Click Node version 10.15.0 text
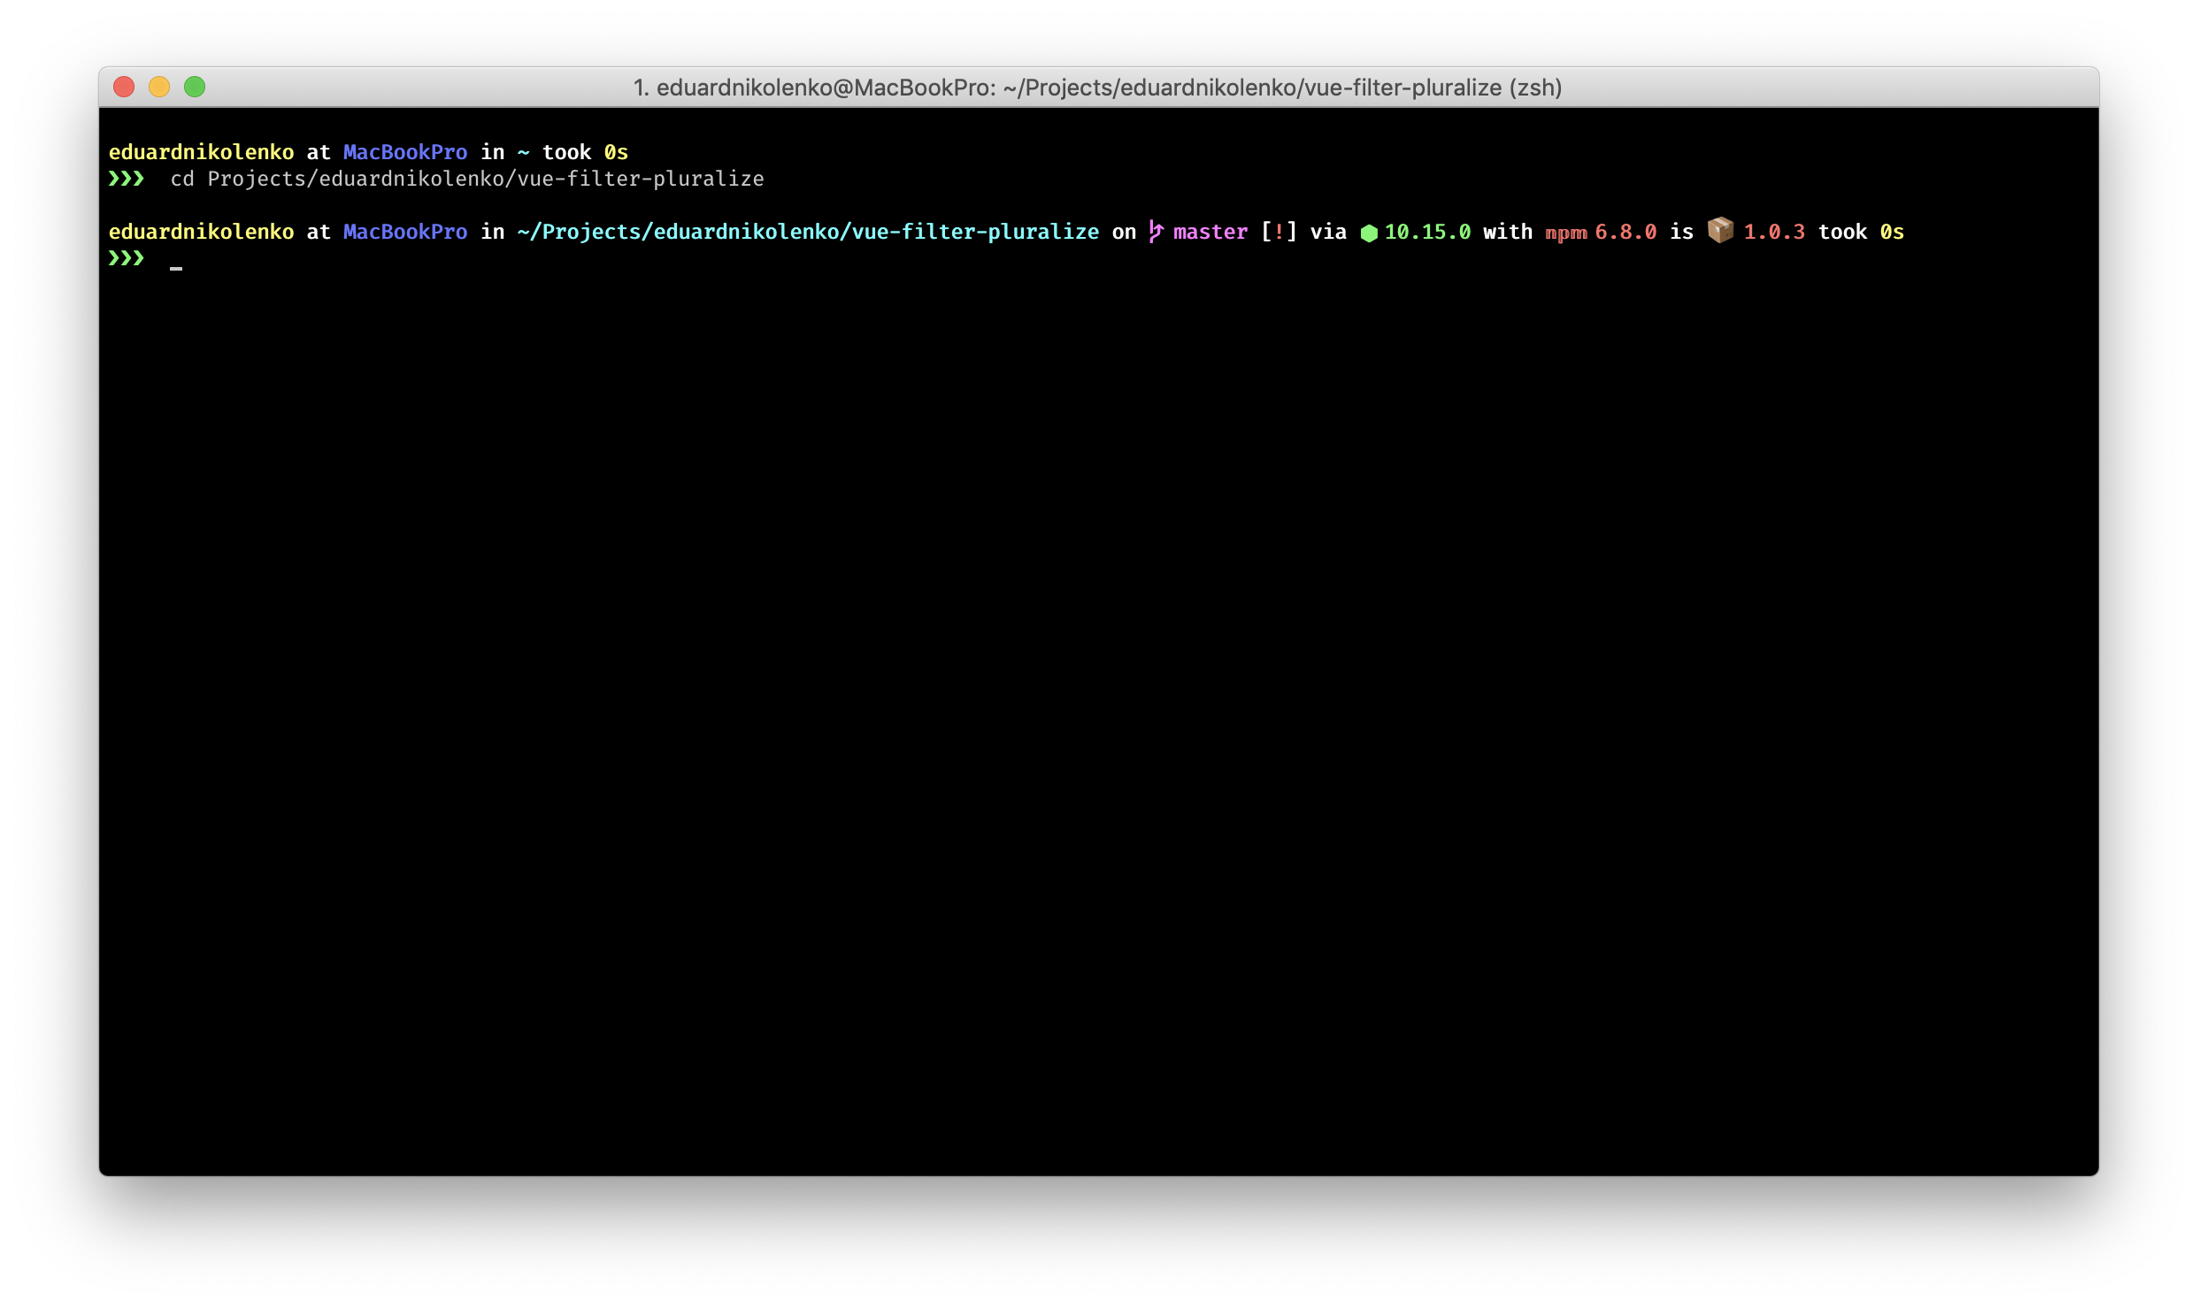2198x1307 pixels. pyautogui.click(x=1427, y=232)
